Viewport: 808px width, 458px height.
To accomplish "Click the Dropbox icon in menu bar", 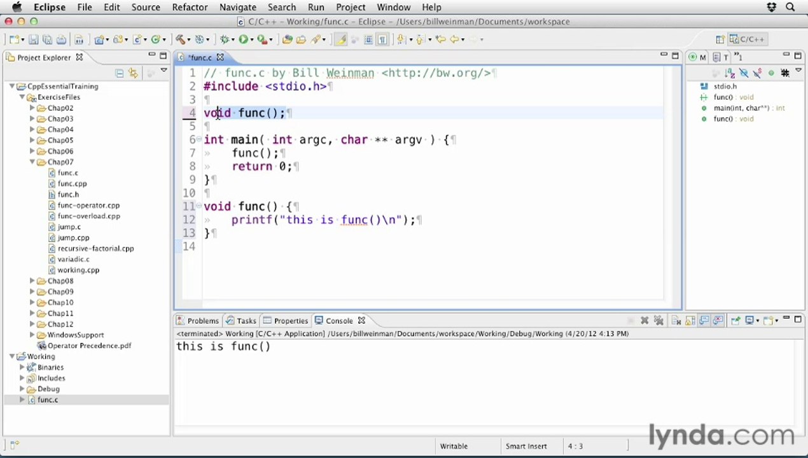I will coord(772,7).
